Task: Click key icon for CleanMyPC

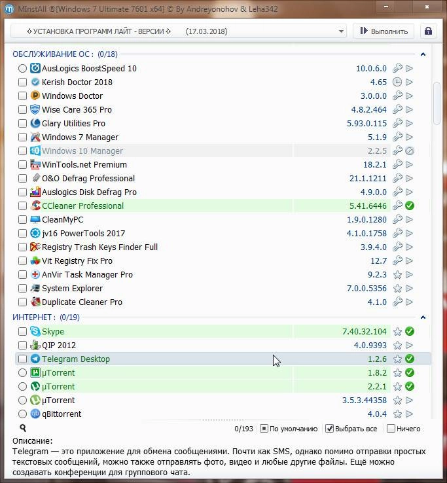Action: click(x=397, y=219)
